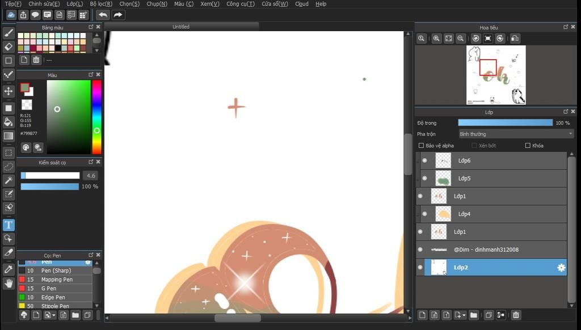Open the Chỉnh sửa(E) menu
Image resolution: width=581 pixels, height=330 pixels.
coord(44,4)
